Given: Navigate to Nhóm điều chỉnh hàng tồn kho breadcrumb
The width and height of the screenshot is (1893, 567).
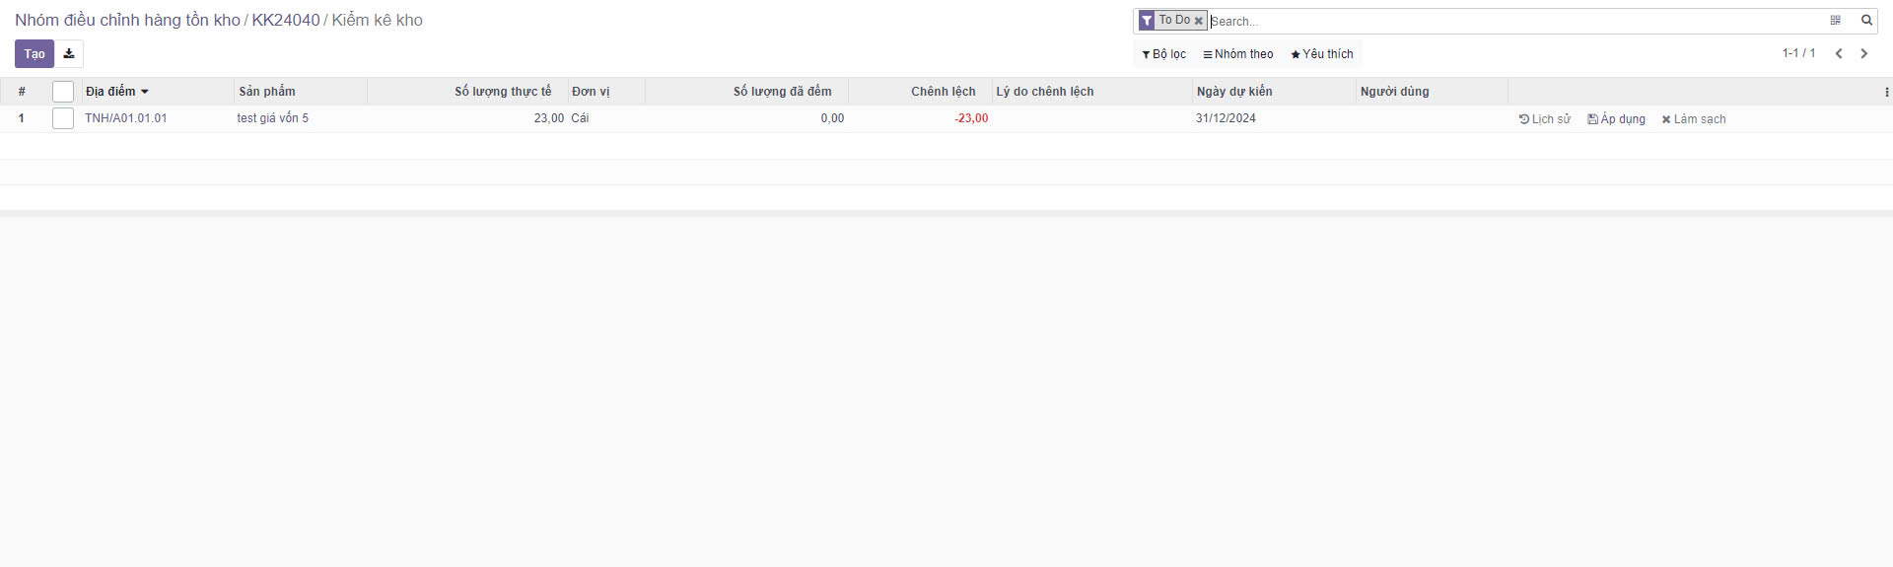Looking at the screenshot, I should (x=127, y=21).
